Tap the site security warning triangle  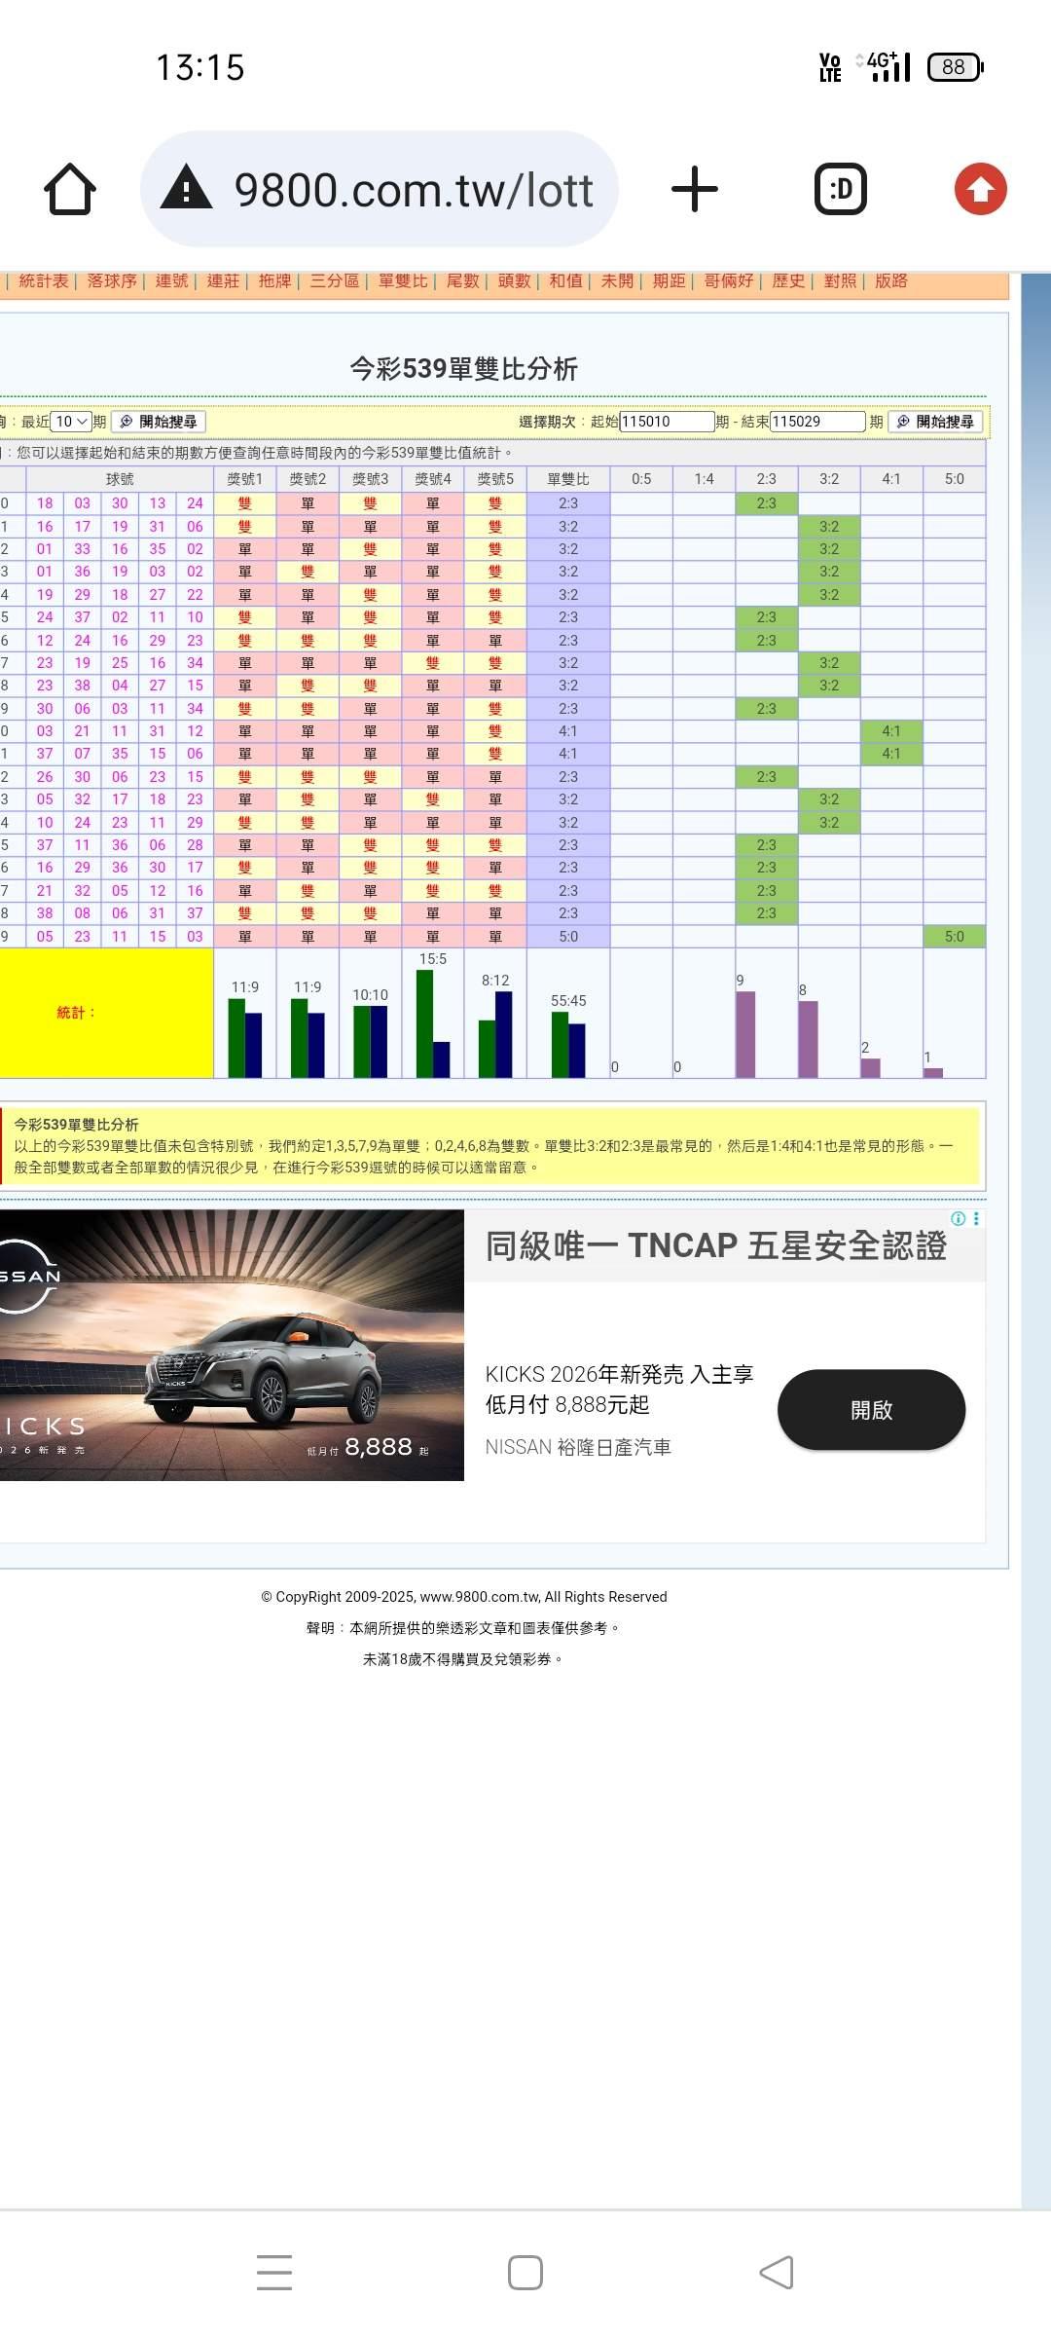(186, 188)
